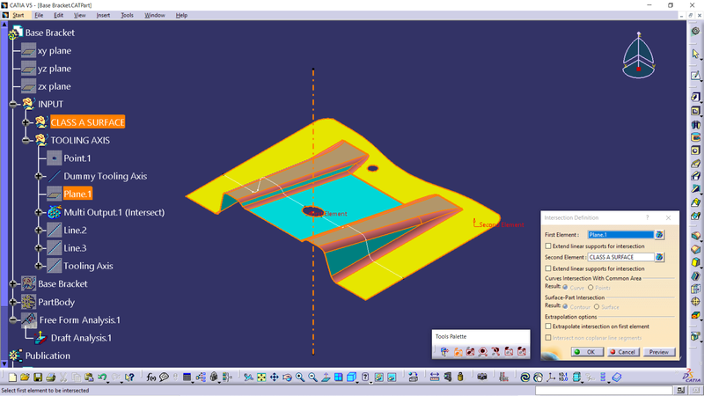Click the Fly mode airplane icon
Viewport: 704px width, 396px height.
(248, 378)
